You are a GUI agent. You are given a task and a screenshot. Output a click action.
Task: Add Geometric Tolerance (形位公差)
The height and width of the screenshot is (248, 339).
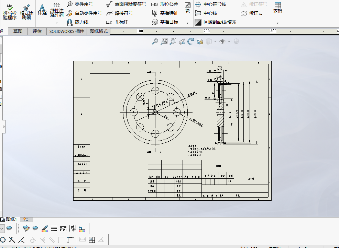(165, 4)
